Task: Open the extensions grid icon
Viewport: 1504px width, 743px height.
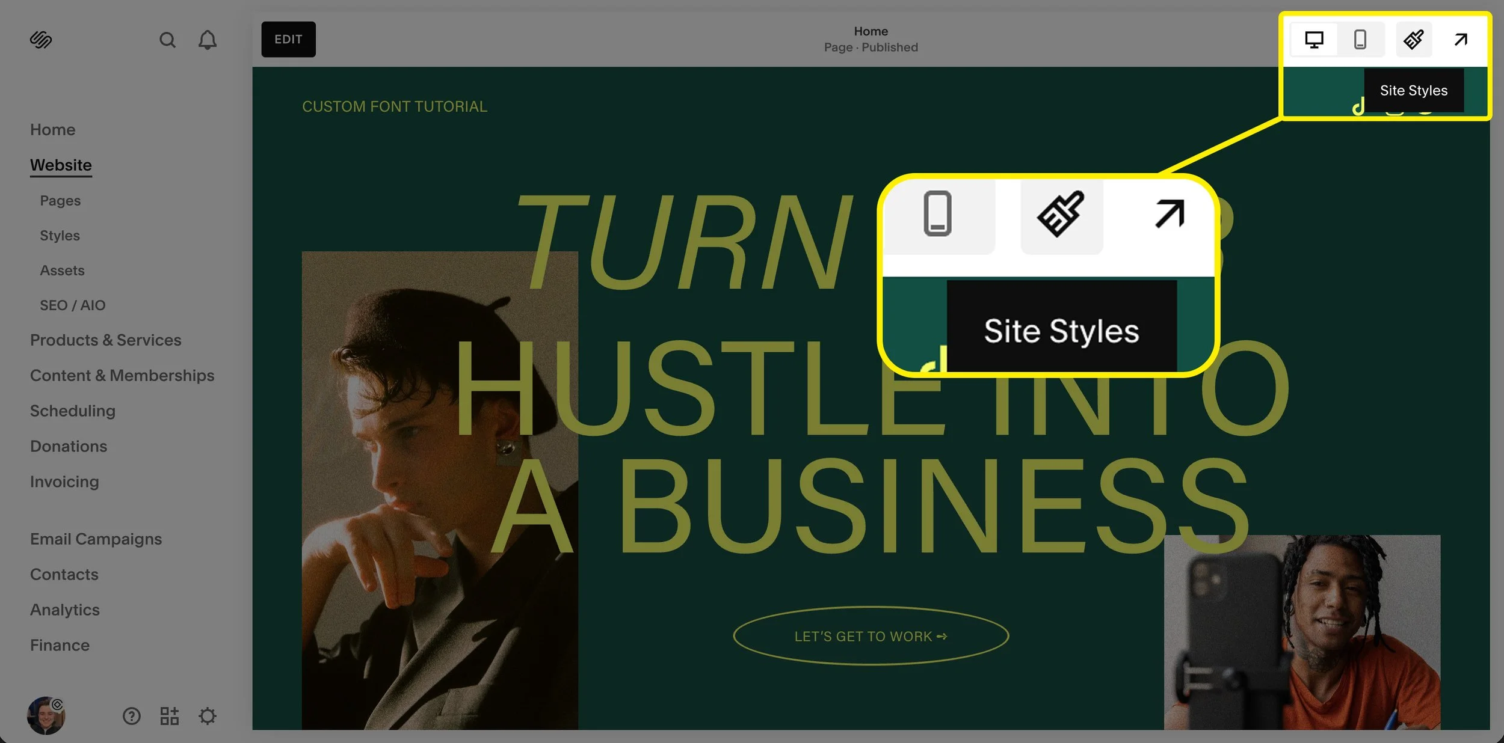Action: 169,716
